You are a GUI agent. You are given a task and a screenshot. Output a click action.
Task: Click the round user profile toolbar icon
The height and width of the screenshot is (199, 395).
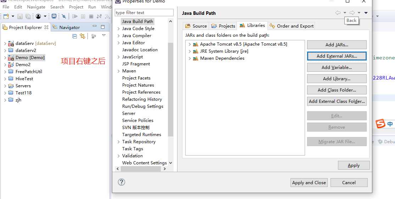[38, 16]
